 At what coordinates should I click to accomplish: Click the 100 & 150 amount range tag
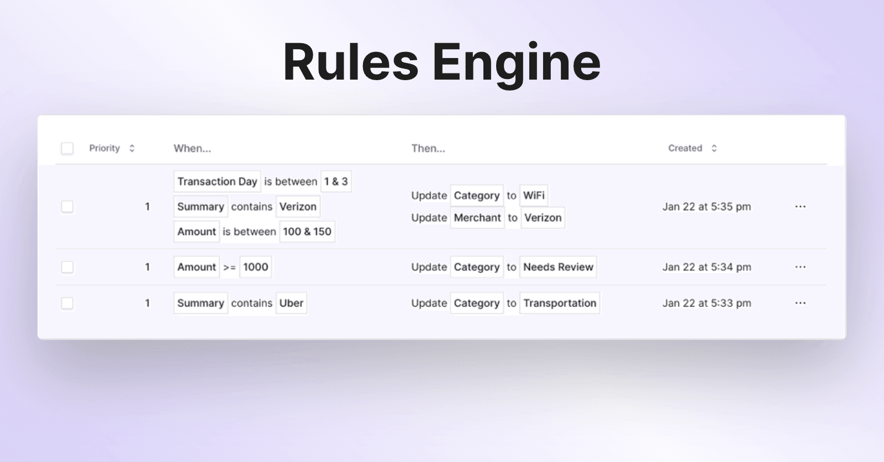pyautogui.click(x=307, y=232)
